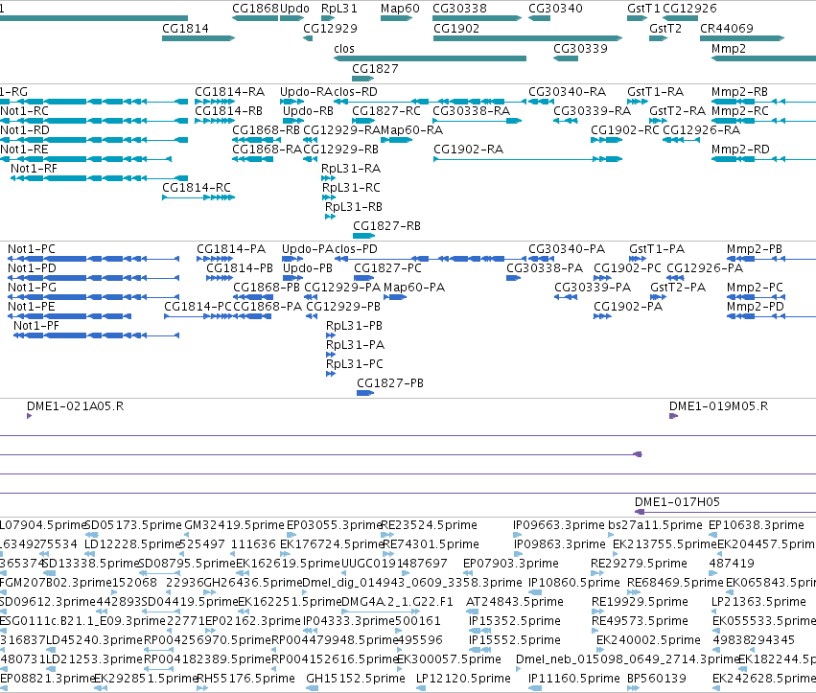
Task: Open the CG30338 gene label
Action: point(459,9)
